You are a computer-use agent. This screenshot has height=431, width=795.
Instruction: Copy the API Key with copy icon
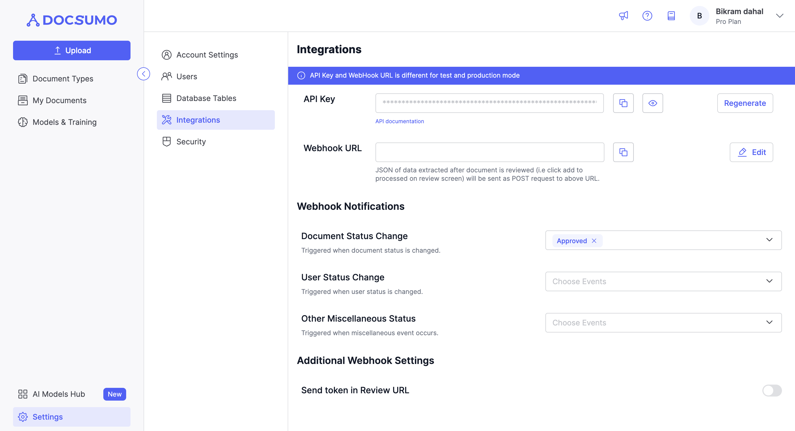pyautogui.click(x=623, y=103)
